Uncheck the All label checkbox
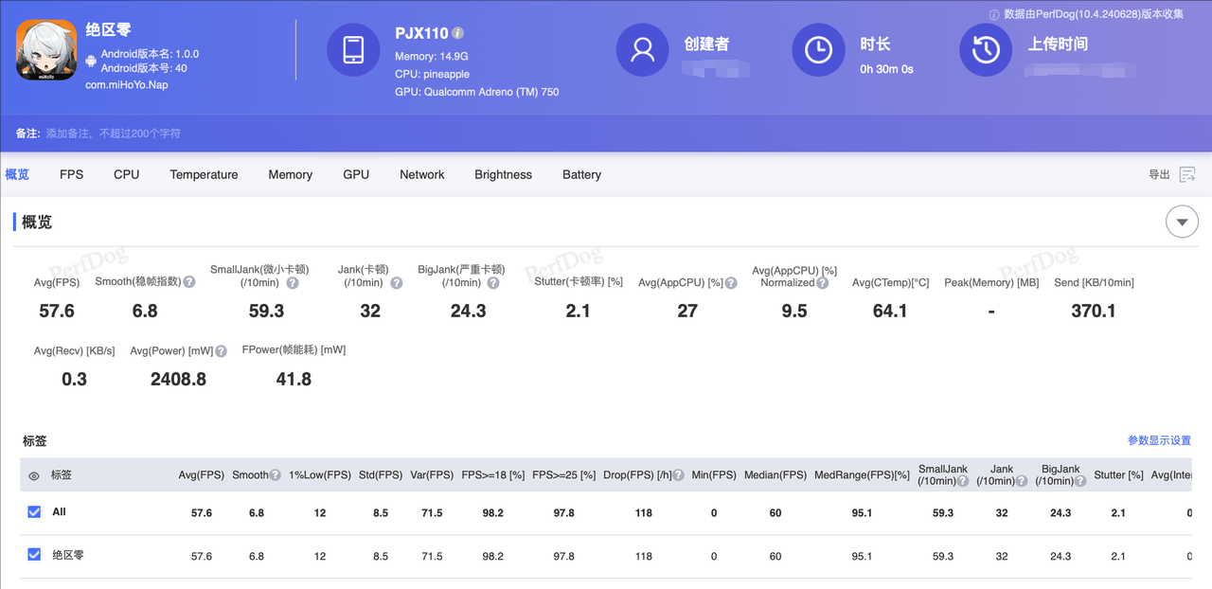This screenshot has width=1212, height=589. coord(34,512)
